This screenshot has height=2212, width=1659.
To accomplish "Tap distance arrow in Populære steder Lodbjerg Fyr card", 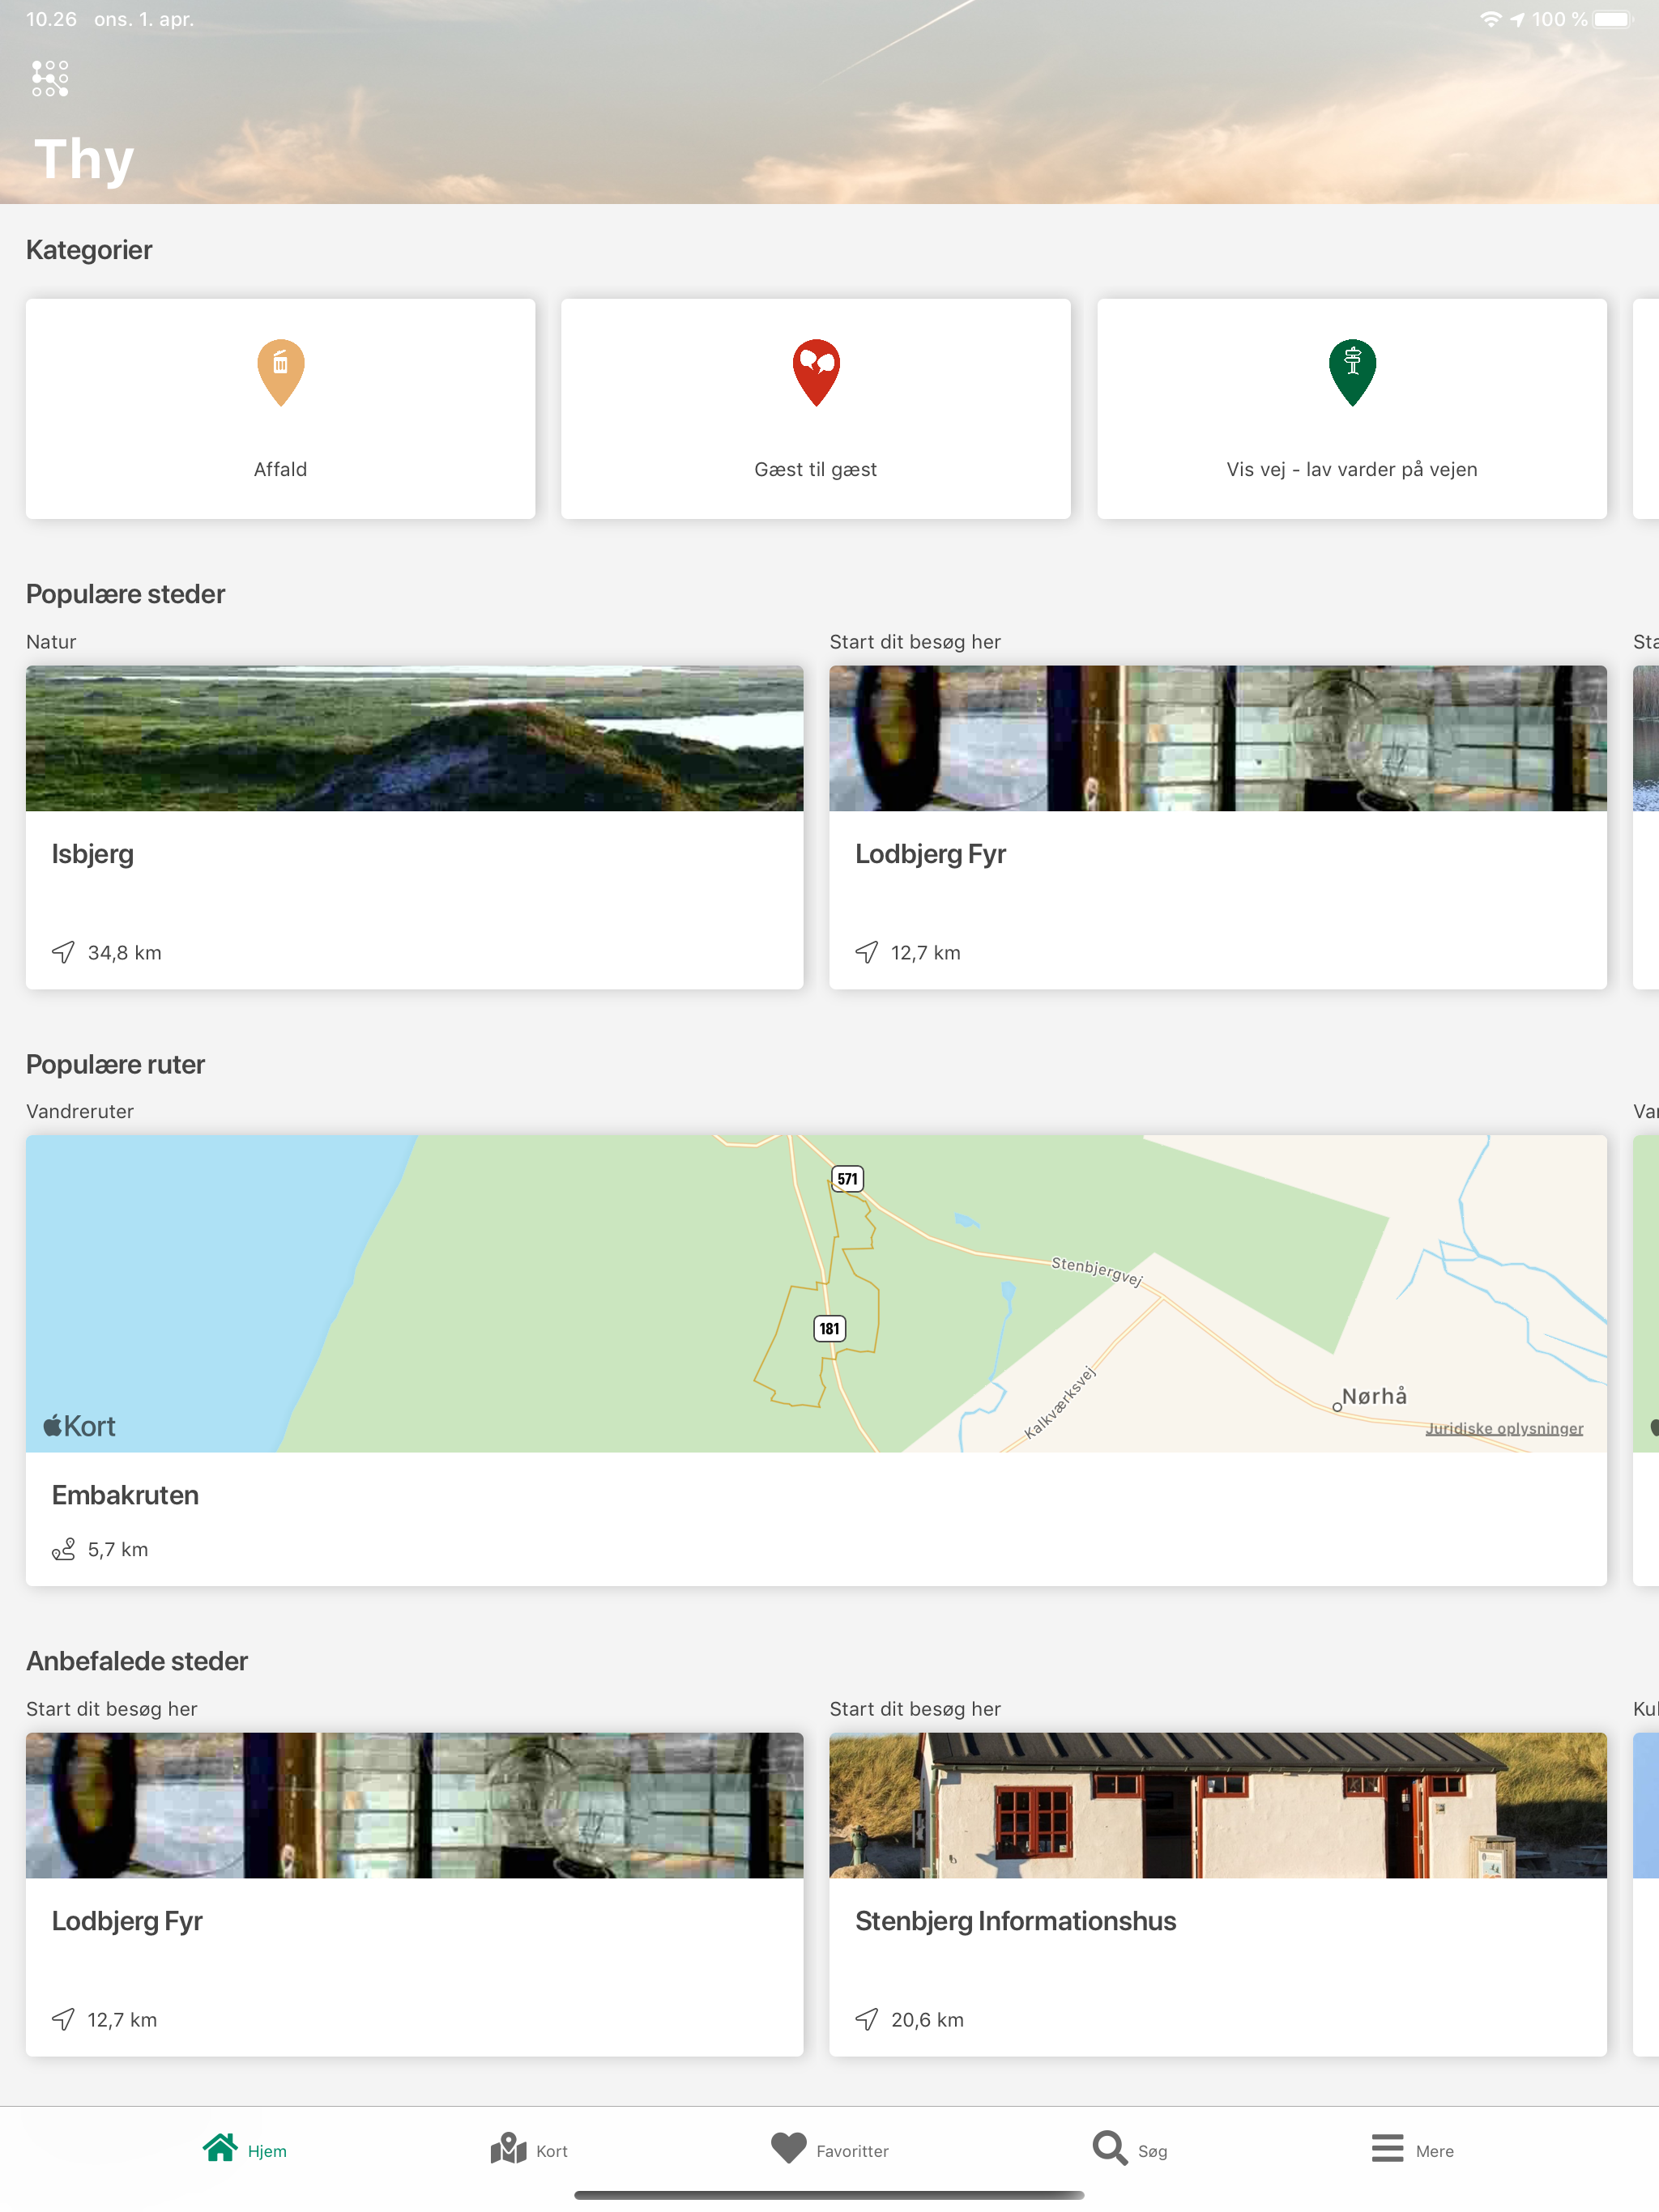I will point(867,952).
